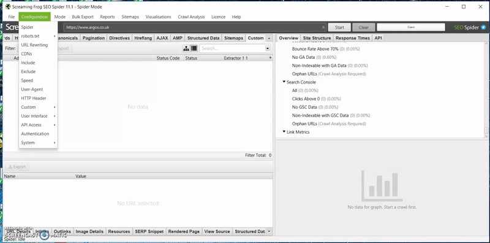Choose HTTP Header menu entry

(x=38, y=98)
